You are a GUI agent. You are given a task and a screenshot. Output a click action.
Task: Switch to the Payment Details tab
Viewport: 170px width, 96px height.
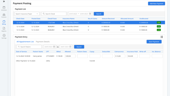tap(42, 42)
